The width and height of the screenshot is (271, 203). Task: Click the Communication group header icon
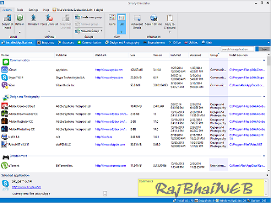(6, 62)
